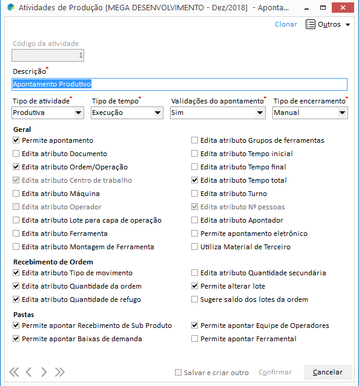Click the Clonar link
This screenshot has height=386, width=359.
286,24
